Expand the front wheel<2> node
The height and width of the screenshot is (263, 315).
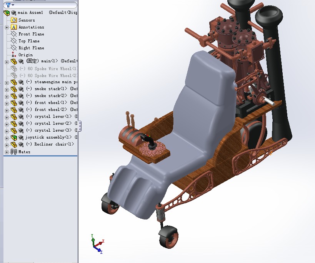[7, 111]
